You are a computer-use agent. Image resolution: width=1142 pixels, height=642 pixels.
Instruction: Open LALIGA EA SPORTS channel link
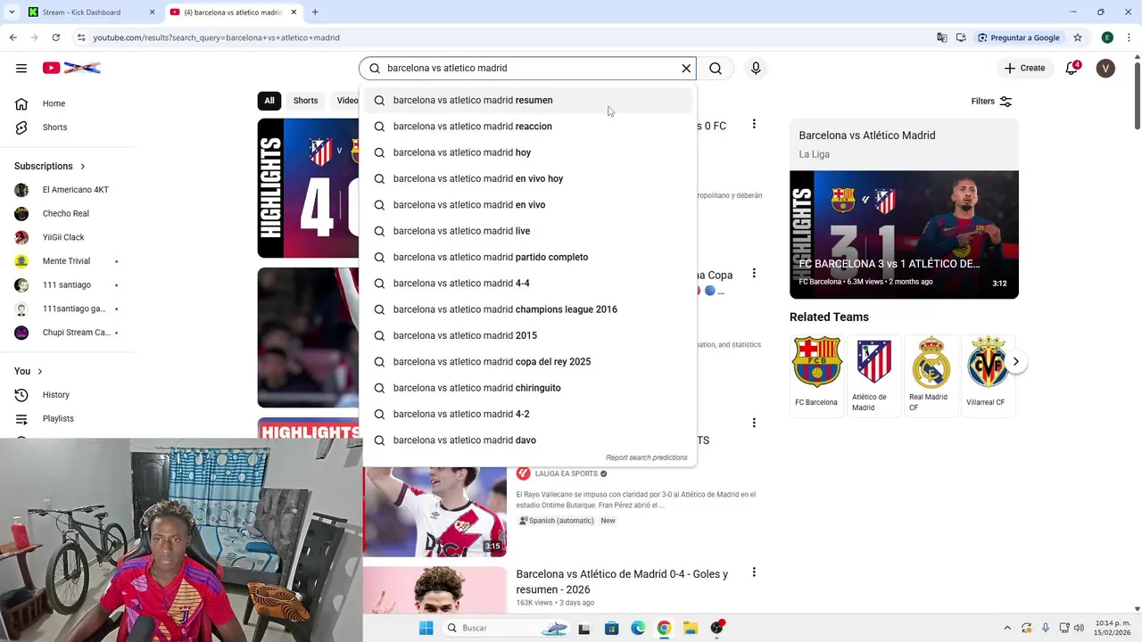point(566,473)
